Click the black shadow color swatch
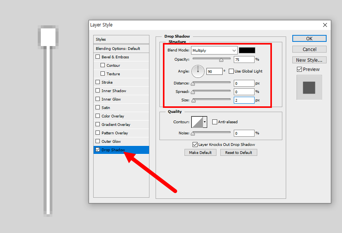This screenshot has height=233, width=342. 247,50
